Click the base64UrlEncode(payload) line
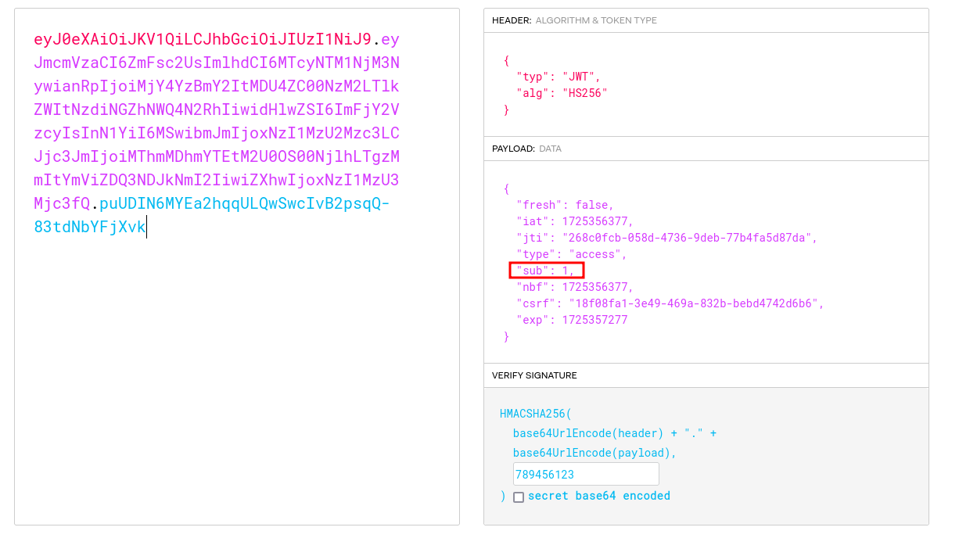 pos(594,453)
